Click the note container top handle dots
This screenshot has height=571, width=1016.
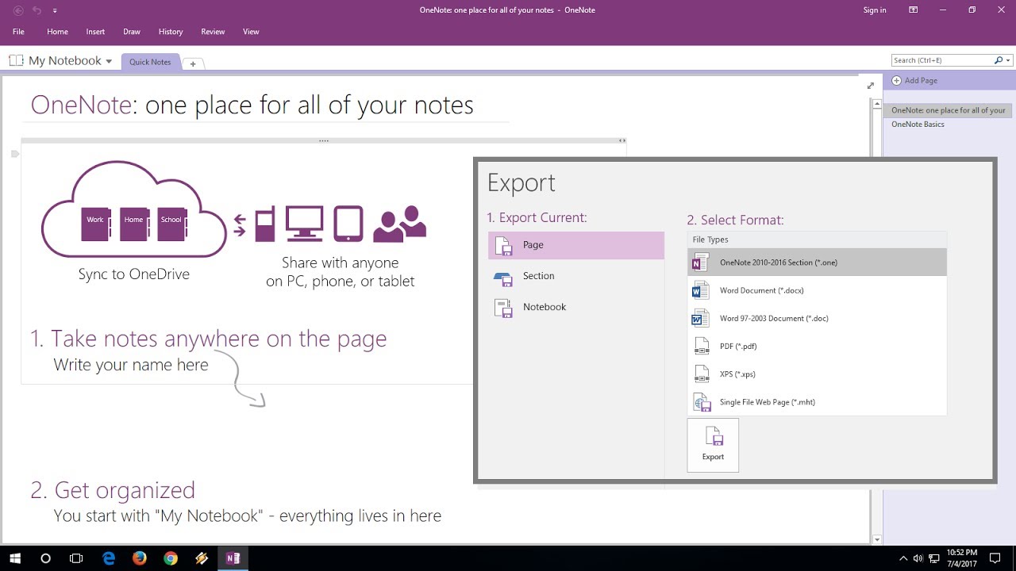(324, 140)
